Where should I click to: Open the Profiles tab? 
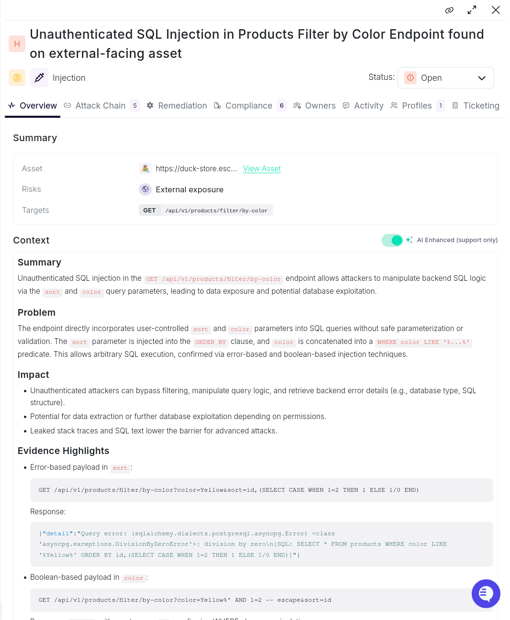pyautogui.click(x=417, y=106)
